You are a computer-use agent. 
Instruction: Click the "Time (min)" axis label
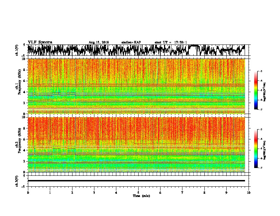pyautogui.click(x=141, y=196)
